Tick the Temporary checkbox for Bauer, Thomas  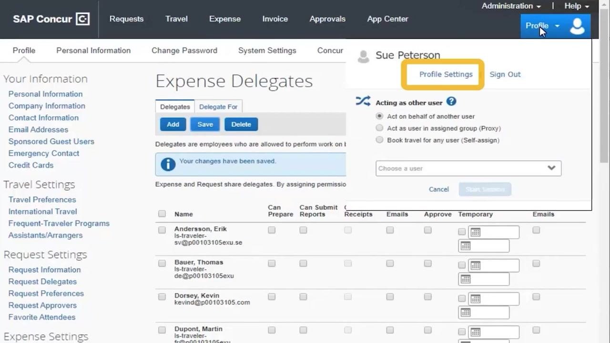462,265
